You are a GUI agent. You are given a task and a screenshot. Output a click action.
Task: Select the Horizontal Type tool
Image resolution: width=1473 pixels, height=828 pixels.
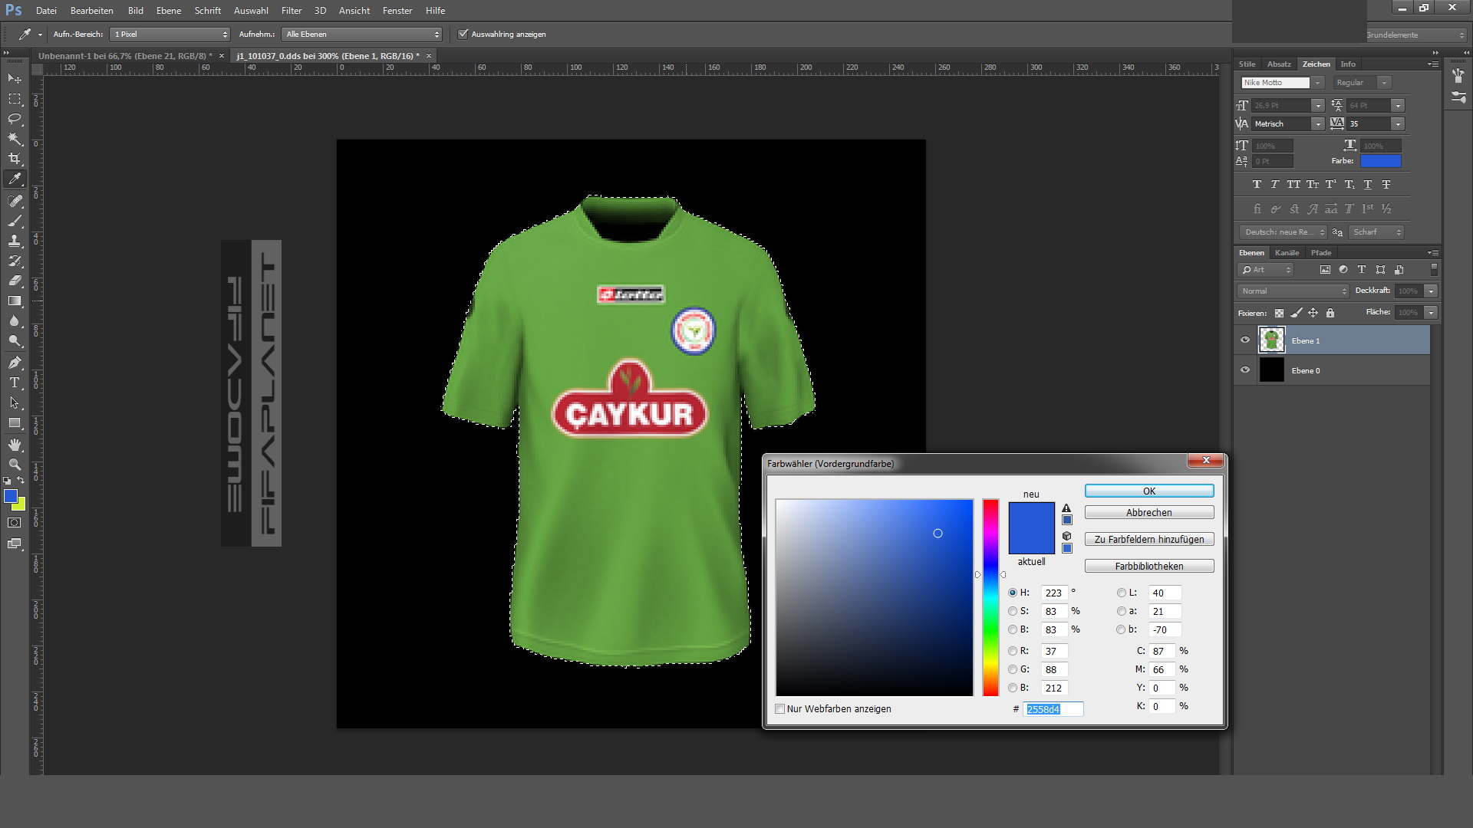coord(15,383)
